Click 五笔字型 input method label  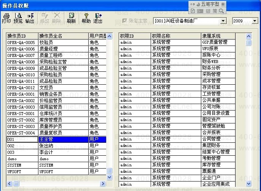pyautogui.click(x=210, y=4)
